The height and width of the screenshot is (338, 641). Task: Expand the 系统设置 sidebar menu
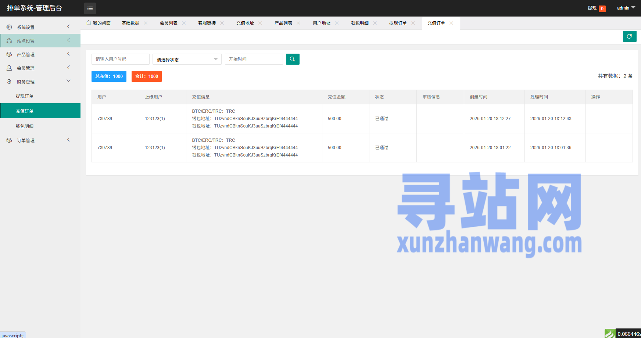pyautogui.click(x=40, y=27)
